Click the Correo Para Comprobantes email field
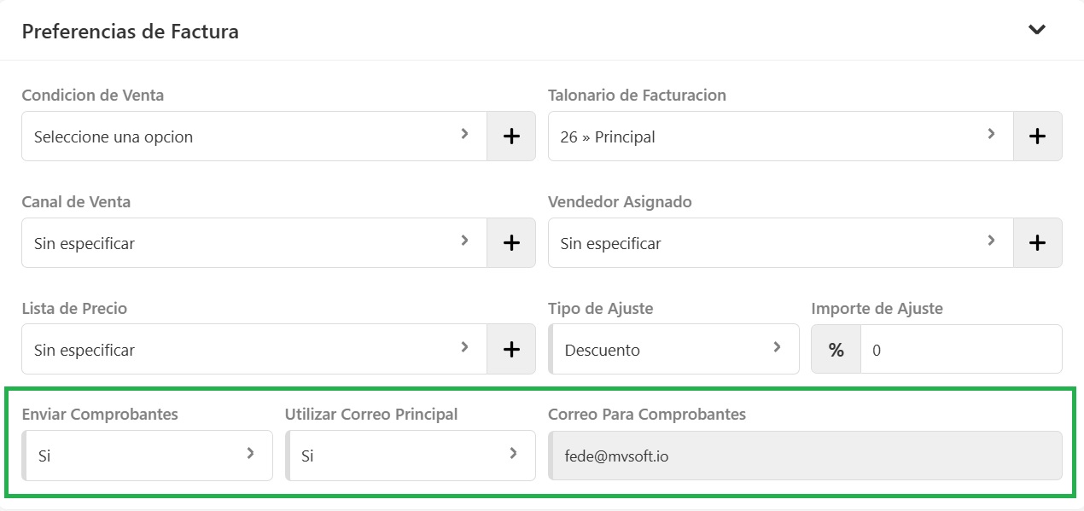Image resolution: width=1084 pixels, height=511 pixels. 805,456
